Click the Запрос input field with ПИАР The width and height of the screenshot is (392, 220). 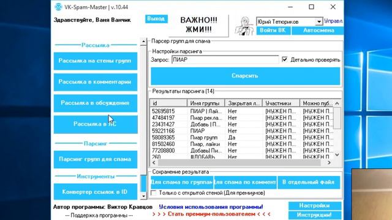coord(225,60)
